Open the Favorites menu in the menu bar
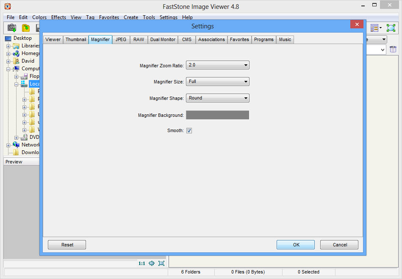402x279 pixels. 109,17
